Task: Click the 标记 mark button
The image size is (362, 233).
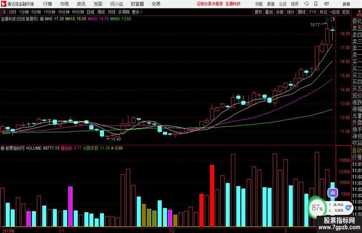Action: click(323, 12)
